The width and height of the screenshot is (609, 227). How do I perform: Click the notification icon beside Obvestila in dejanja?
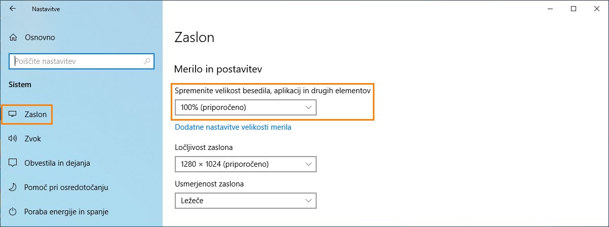pos(13,163)
